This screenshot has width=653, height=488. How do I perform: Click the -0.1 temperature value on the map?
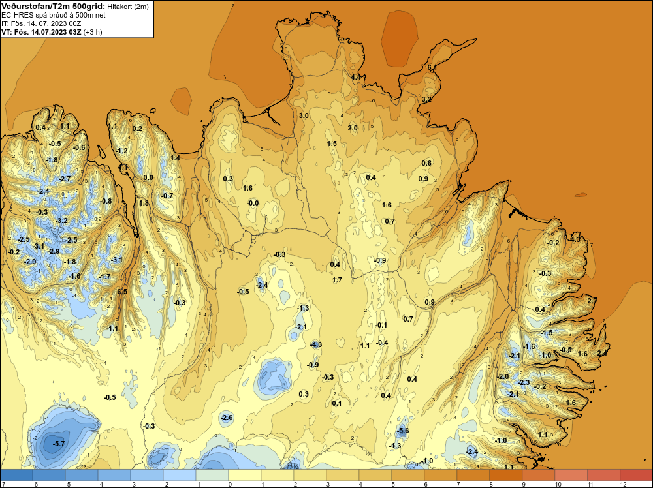pyautogui.click(x=381, y=325)
